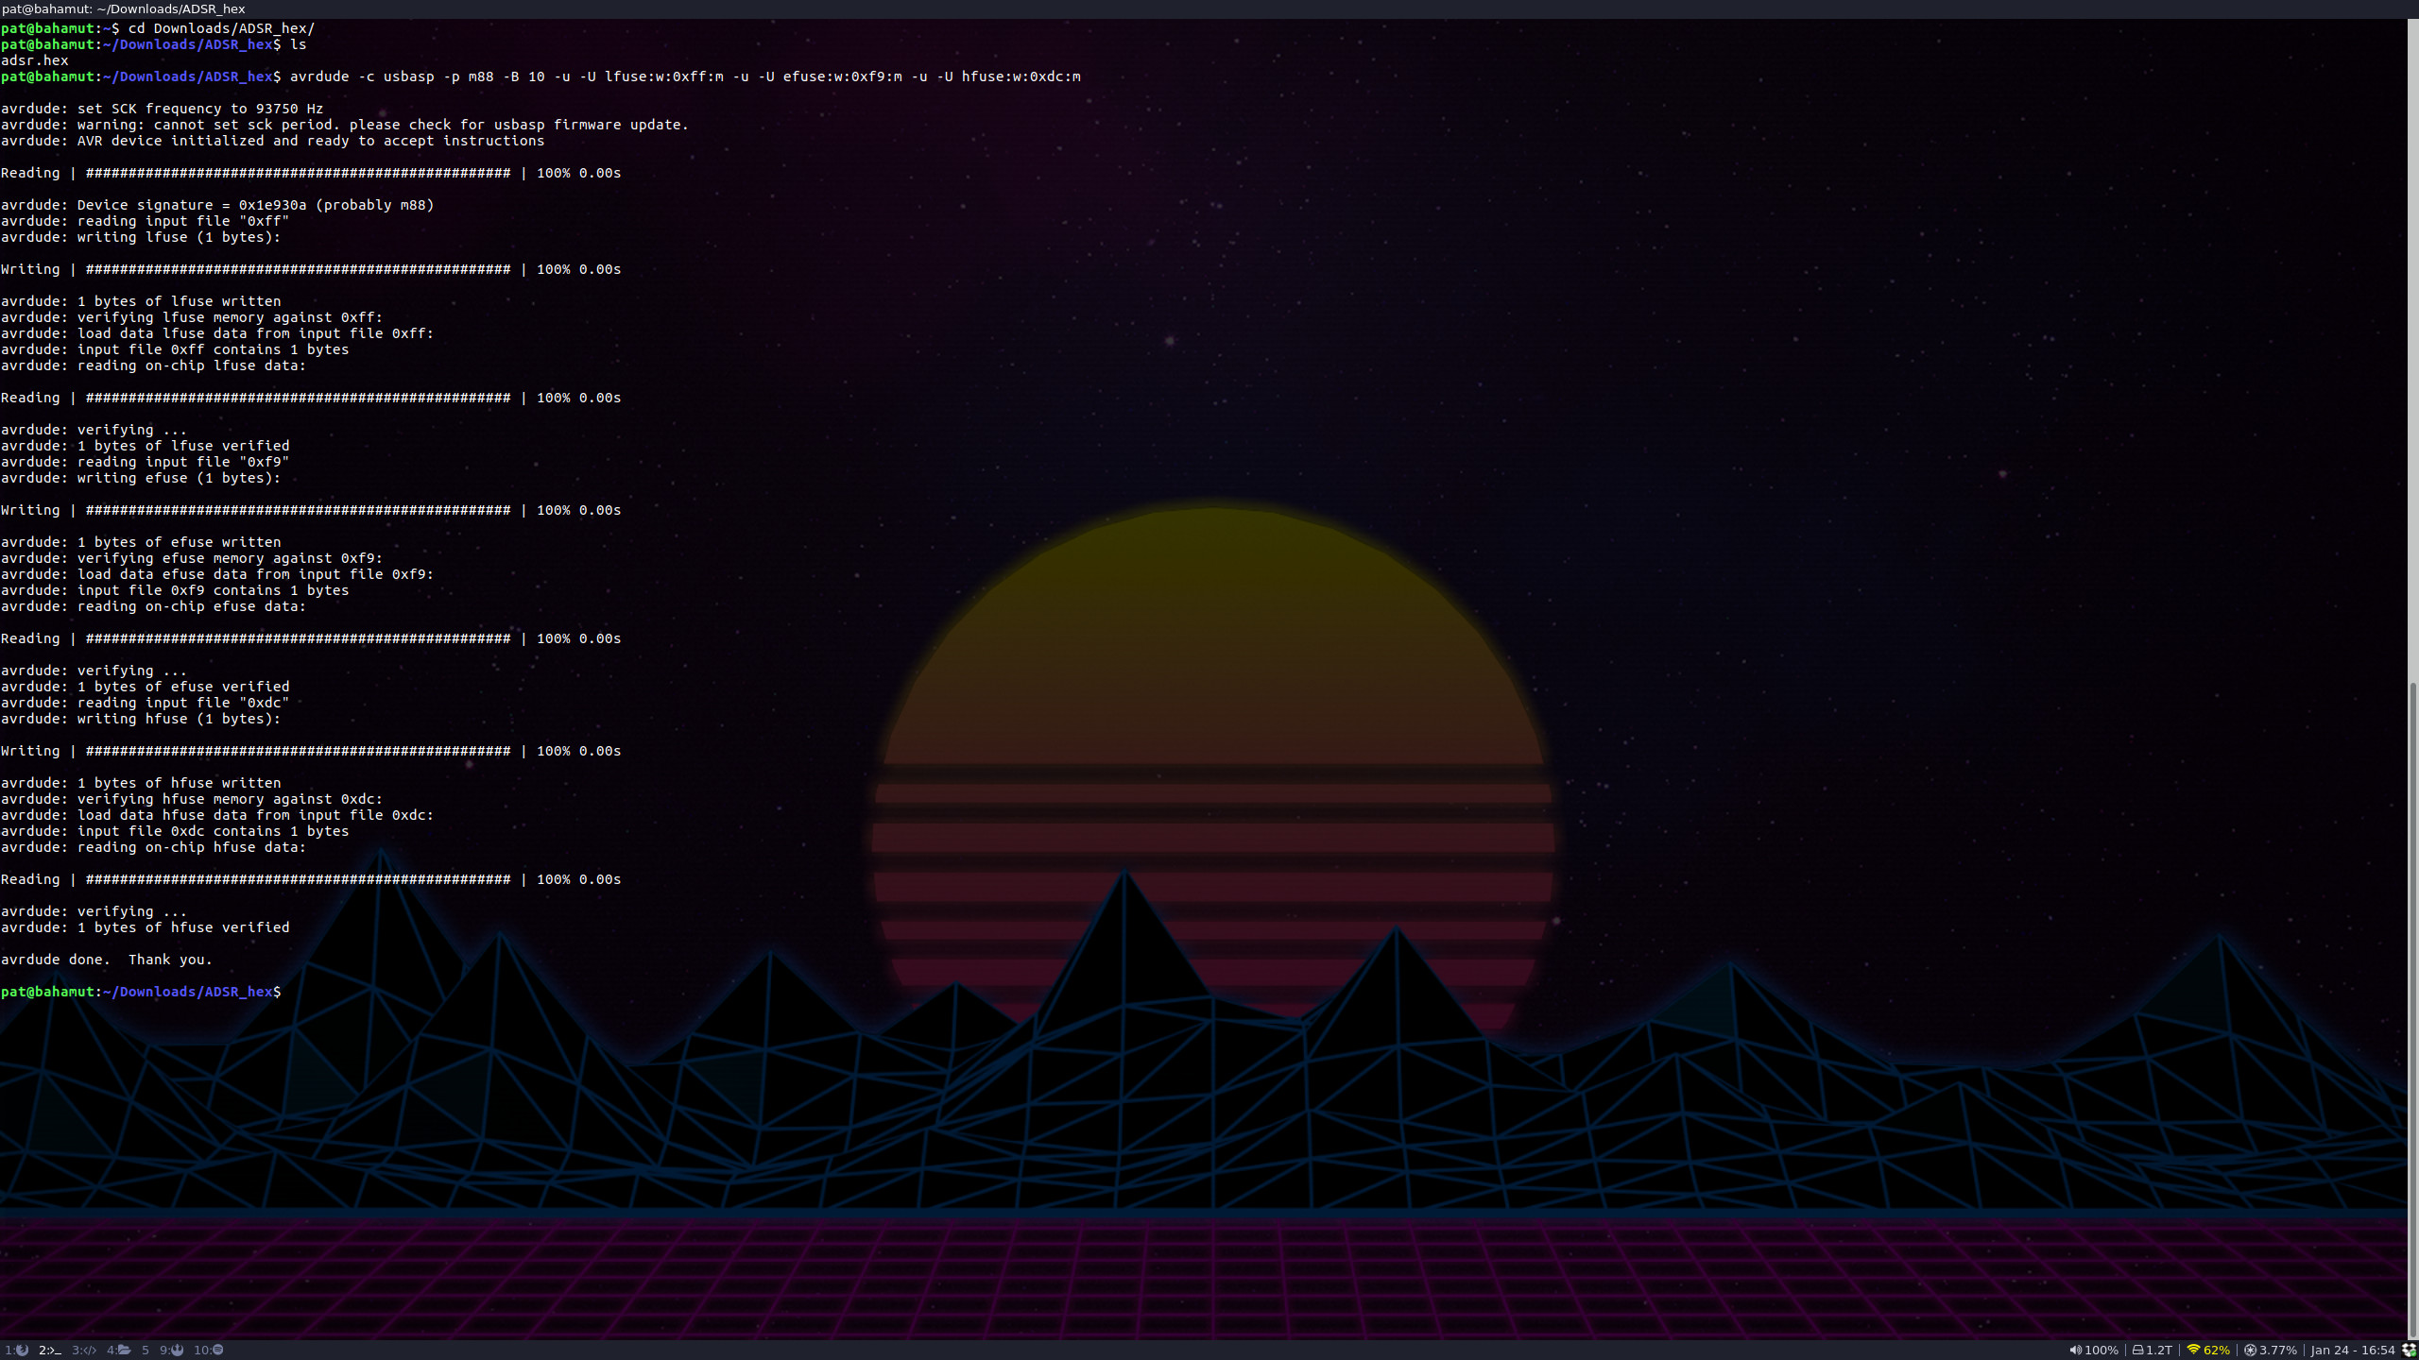2419x1360 pixels.
Task: Click the 100% volume level text
Action: point(2102,1350)
